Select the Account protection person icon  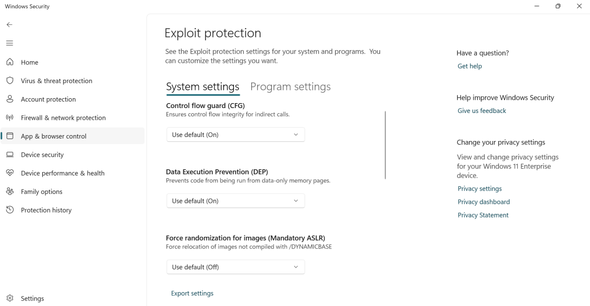(x=9, y=99)
